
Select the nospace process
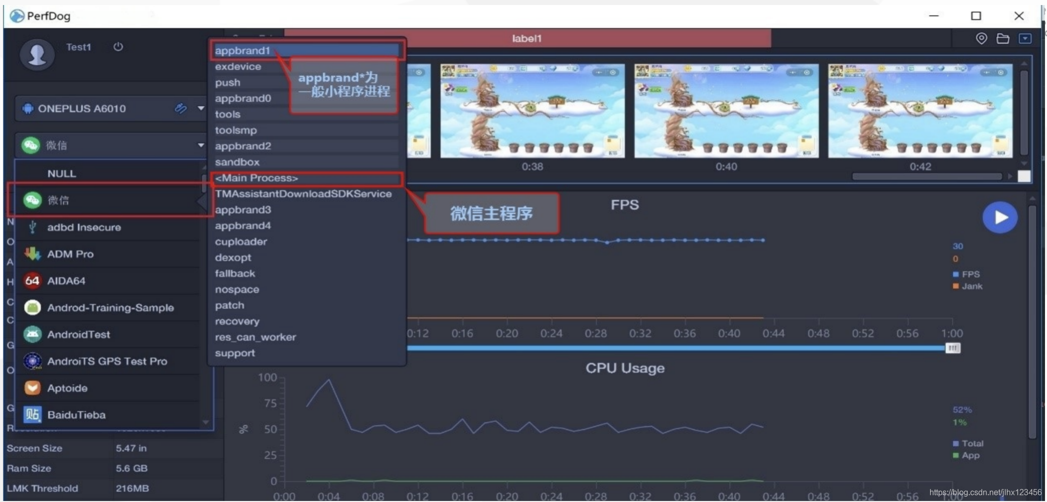click(306, 290)
